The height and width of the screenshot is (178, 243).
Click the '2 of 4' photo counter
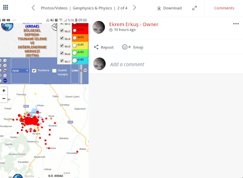(x=122, y=8)
